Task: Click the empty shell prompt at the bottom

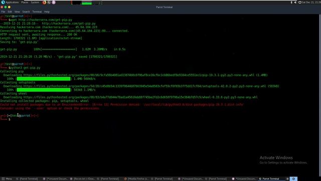Action: [10, 119]
